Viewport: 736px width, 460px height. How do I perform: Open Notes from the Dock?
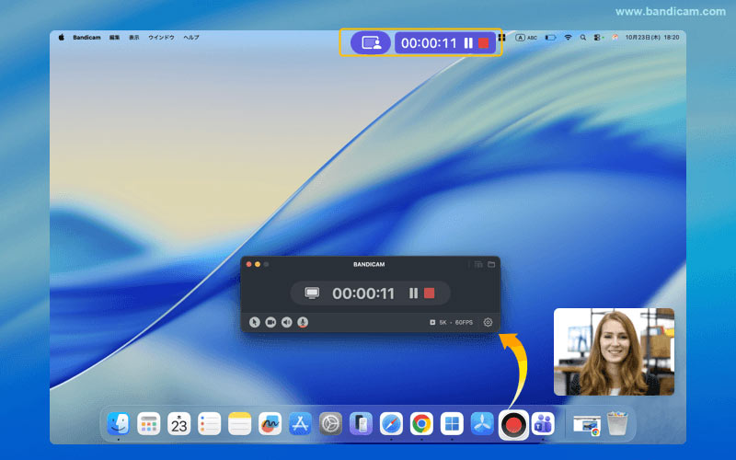pos(239,424)
